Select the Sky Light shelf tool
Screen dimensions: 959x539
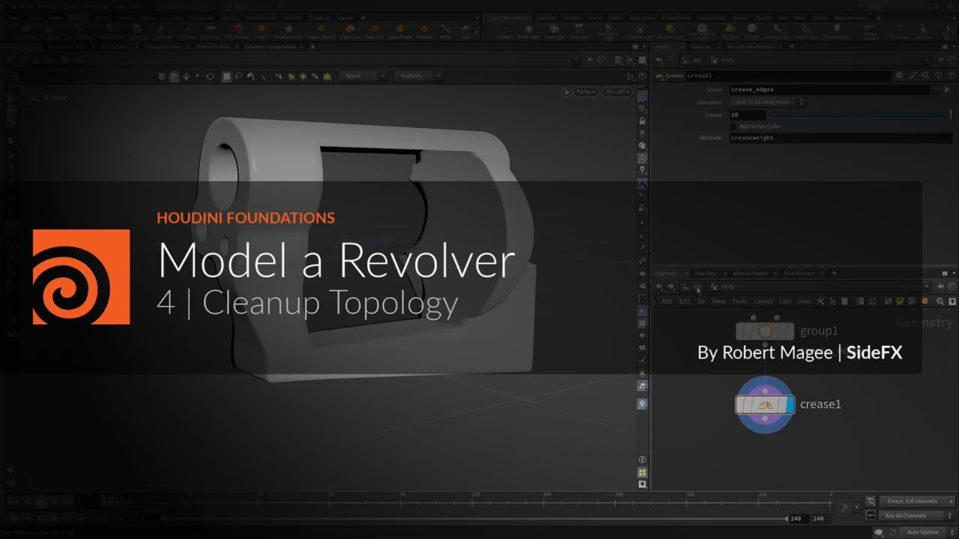tap(730, 31)
